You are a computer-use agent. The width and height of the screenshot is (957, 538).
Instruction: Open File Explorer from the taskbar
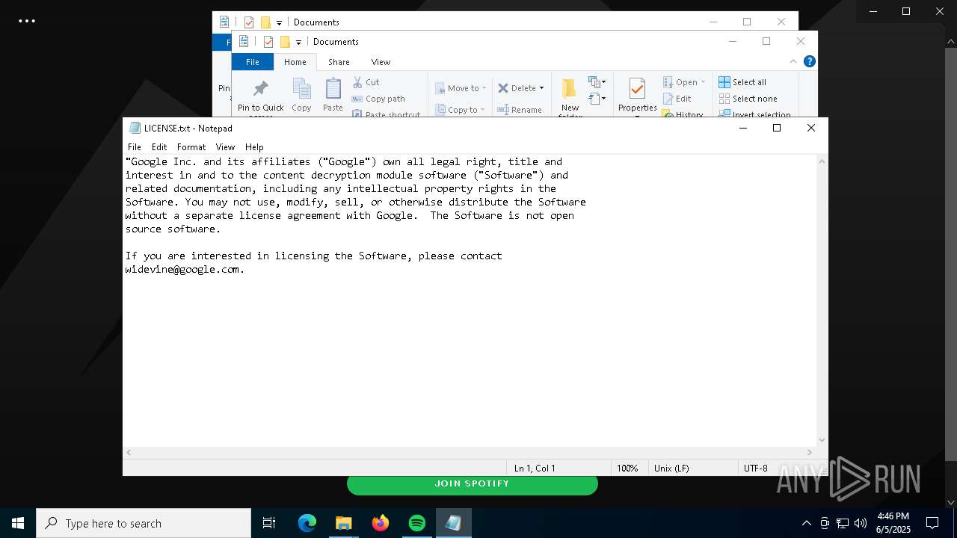(343, 523)
